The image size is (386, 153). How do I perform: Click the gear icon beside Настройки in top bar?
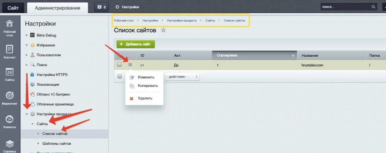[x=117, y=7]
